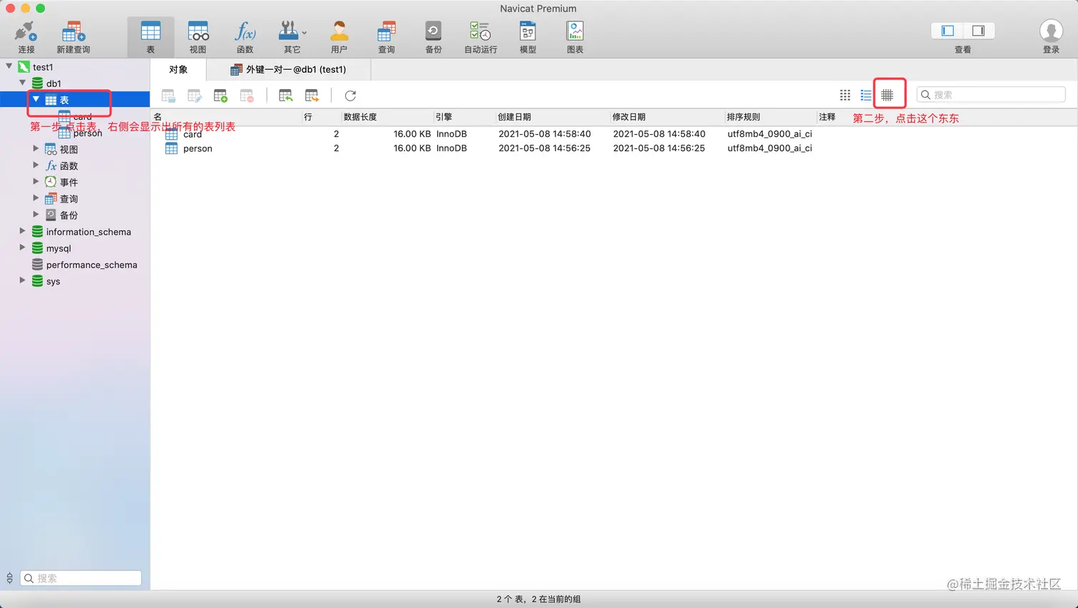The image size is (1078, 608).
Task: Open the 函数 function toolbar icon
Action: (245, 37)
